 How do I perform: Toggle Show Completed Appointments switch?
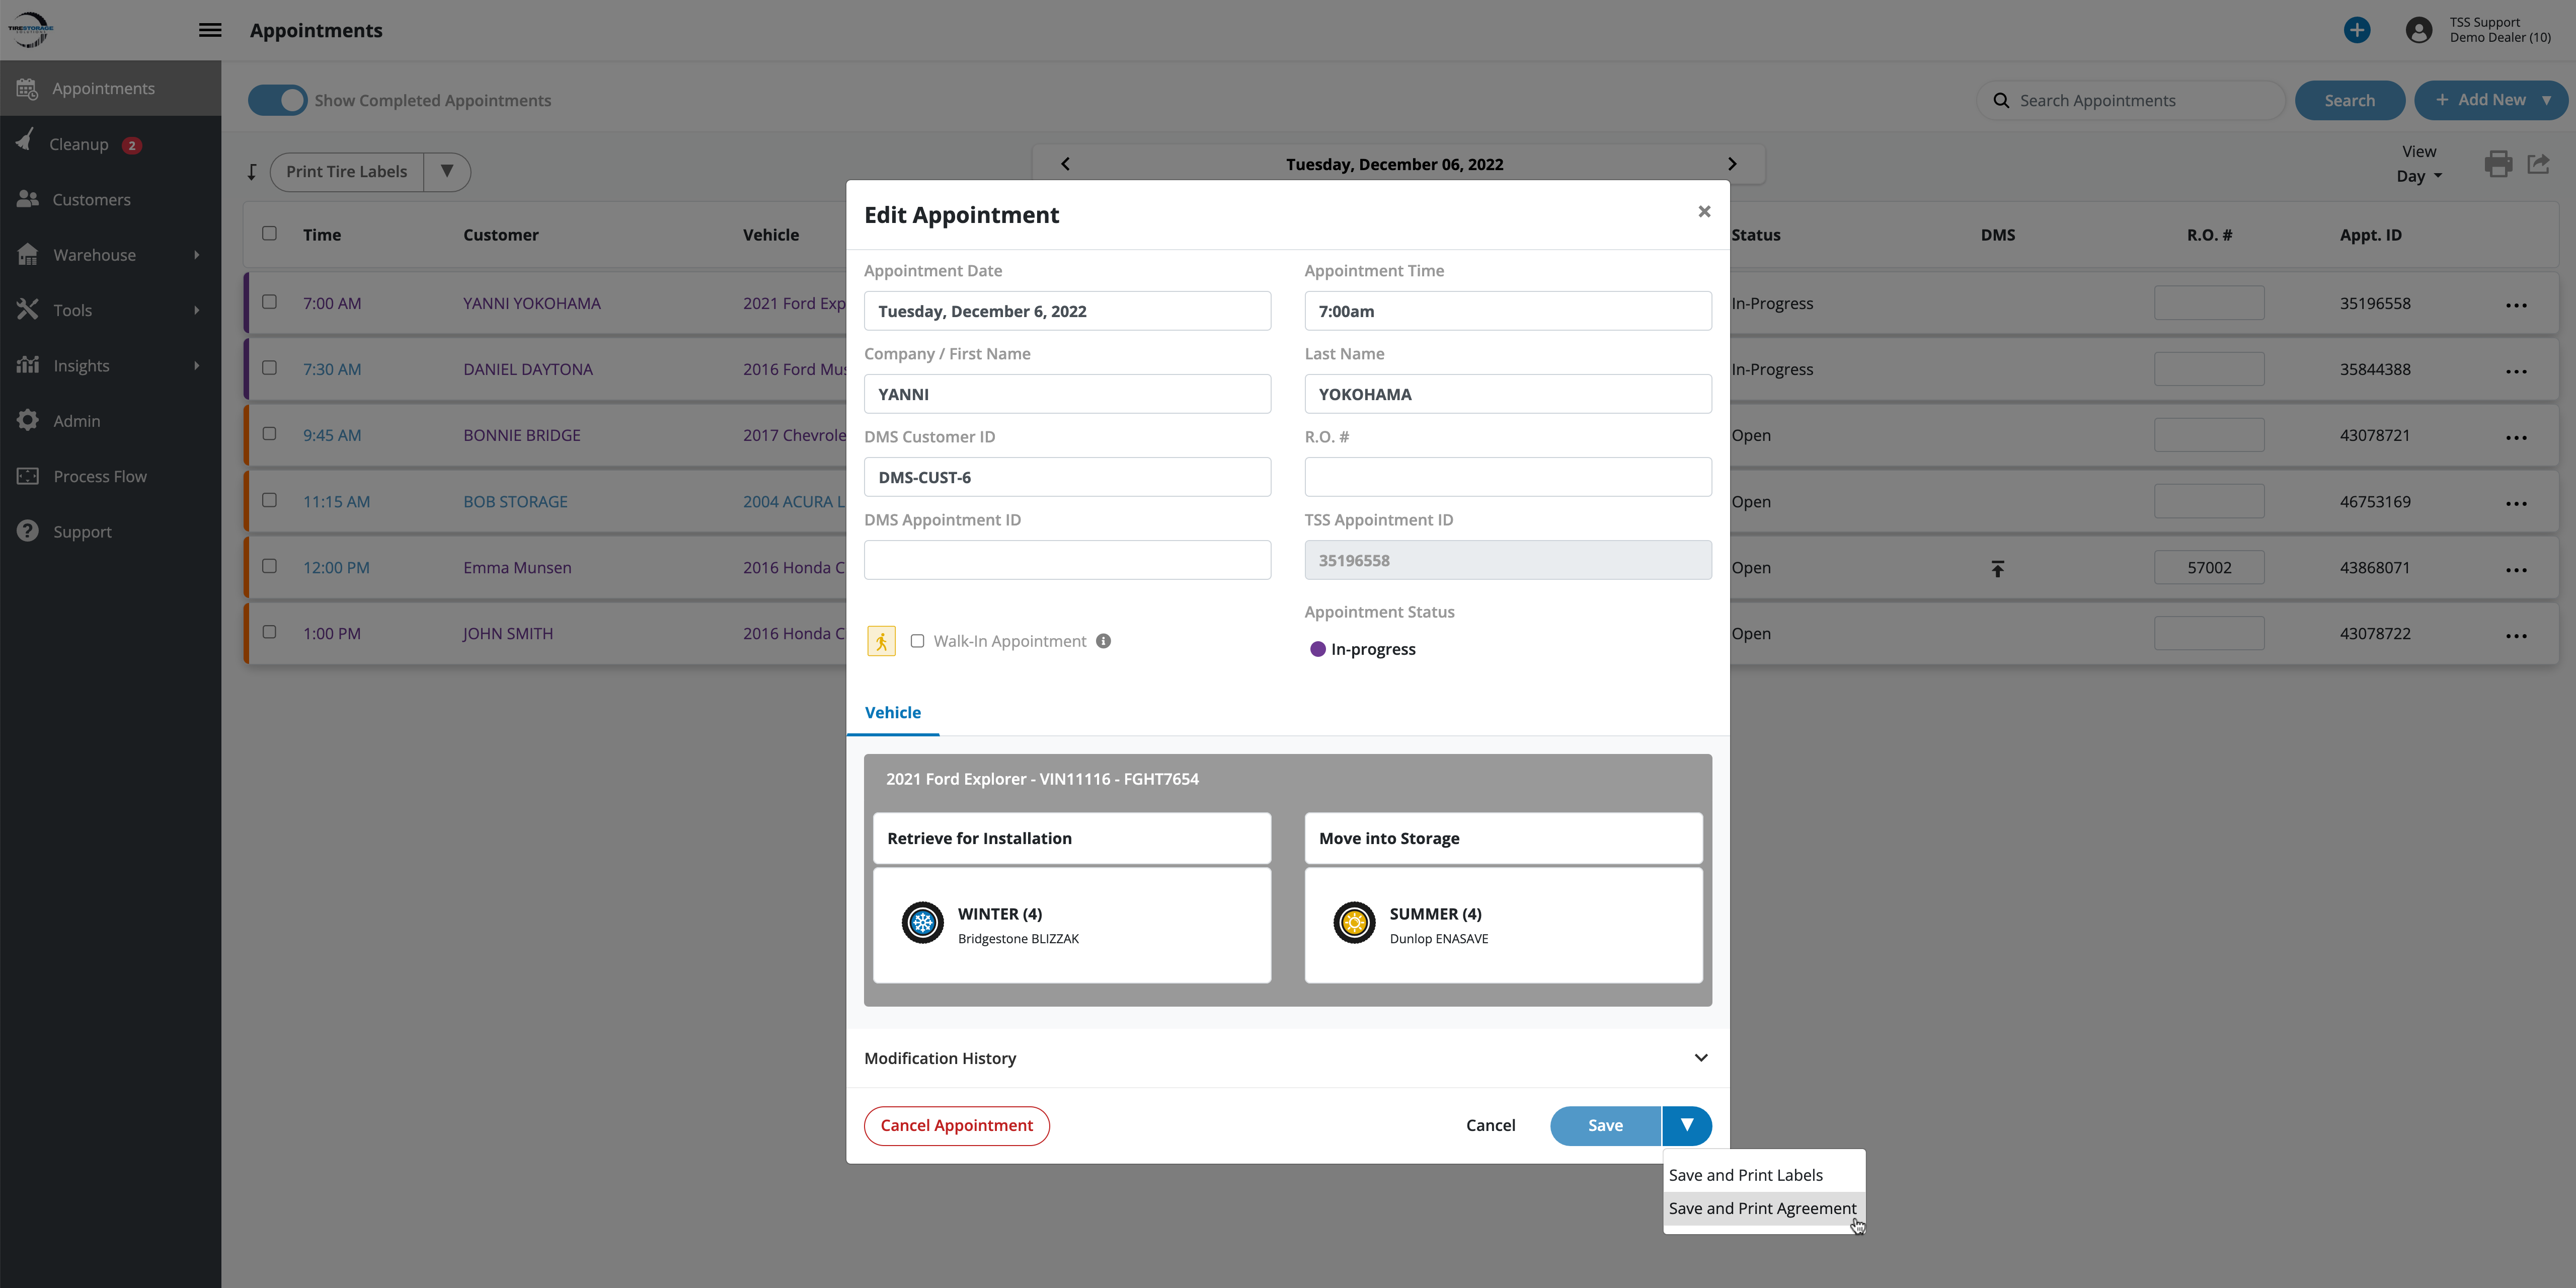[x=278, y=100]
